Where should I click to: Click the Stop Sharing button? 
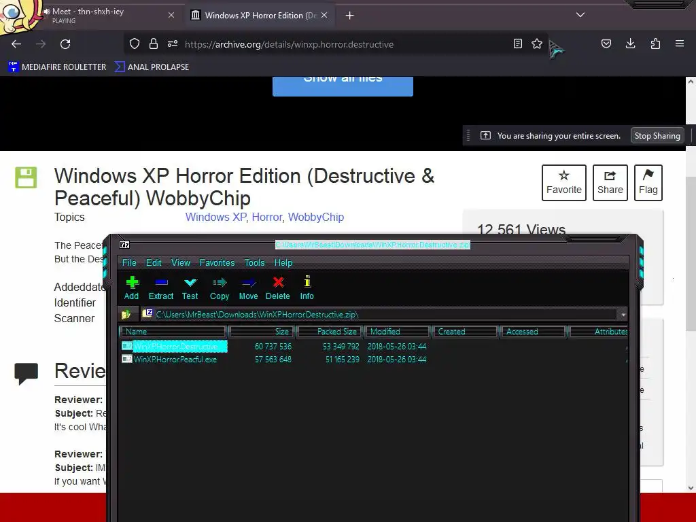pyautogui.click(x=657, y=136)
